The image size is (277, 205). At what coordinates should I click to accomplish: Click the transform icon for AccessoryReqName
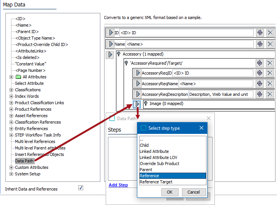[260, 84]
